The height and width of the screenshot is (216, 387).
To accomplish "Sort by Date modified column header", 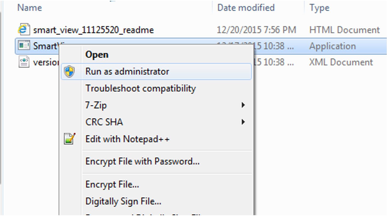I will (246, 8).
